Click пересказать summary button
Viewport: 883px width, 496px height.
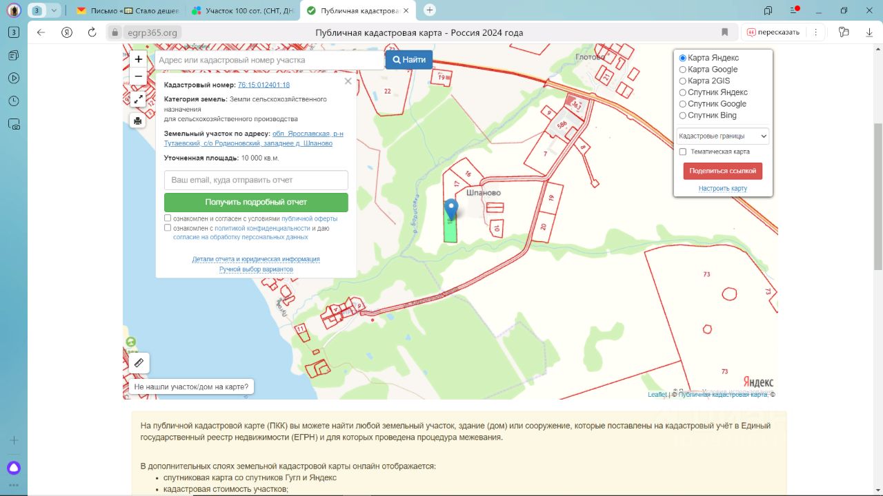coord(773,32)
